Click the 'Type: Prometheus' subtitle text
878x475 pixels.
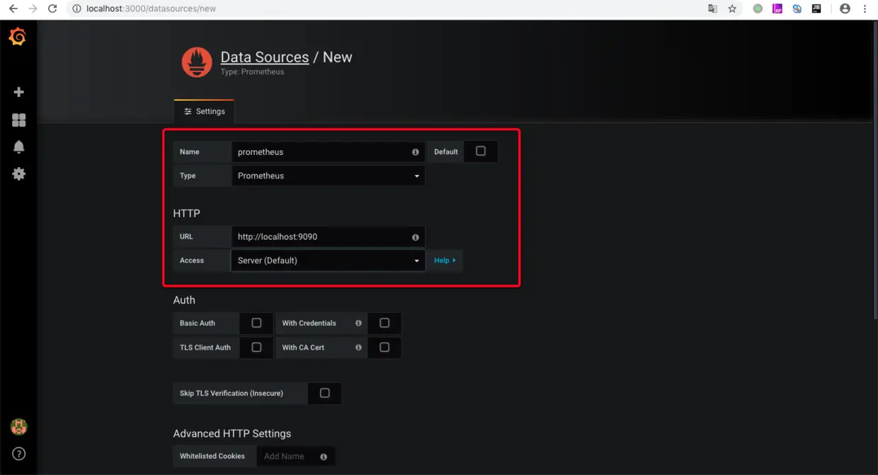pos(252,72)
